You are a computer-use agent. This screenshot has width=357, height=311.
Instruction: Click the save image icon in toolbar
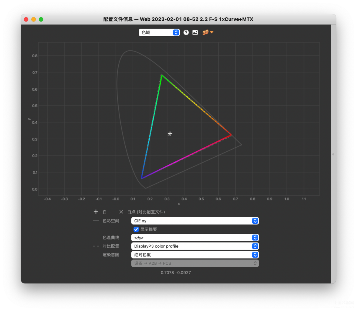pyautogui.click(x=195, y=32)
